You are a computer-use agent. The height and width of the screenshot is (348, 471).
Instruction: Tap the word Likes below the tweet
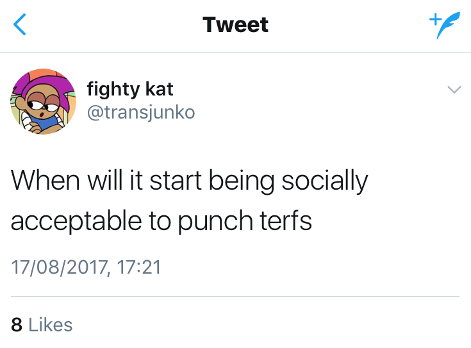coord(51,324)
